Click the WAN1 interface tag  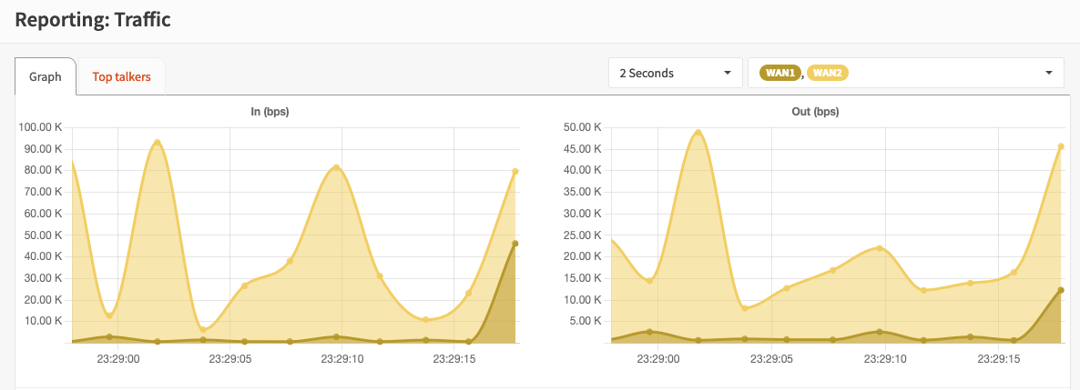coord(780,74)
